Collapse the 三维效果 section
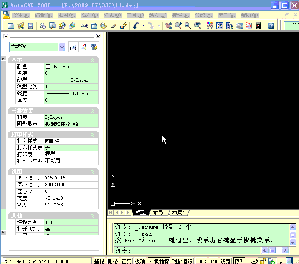The image size is (299, 264). (x=92, y=111)
